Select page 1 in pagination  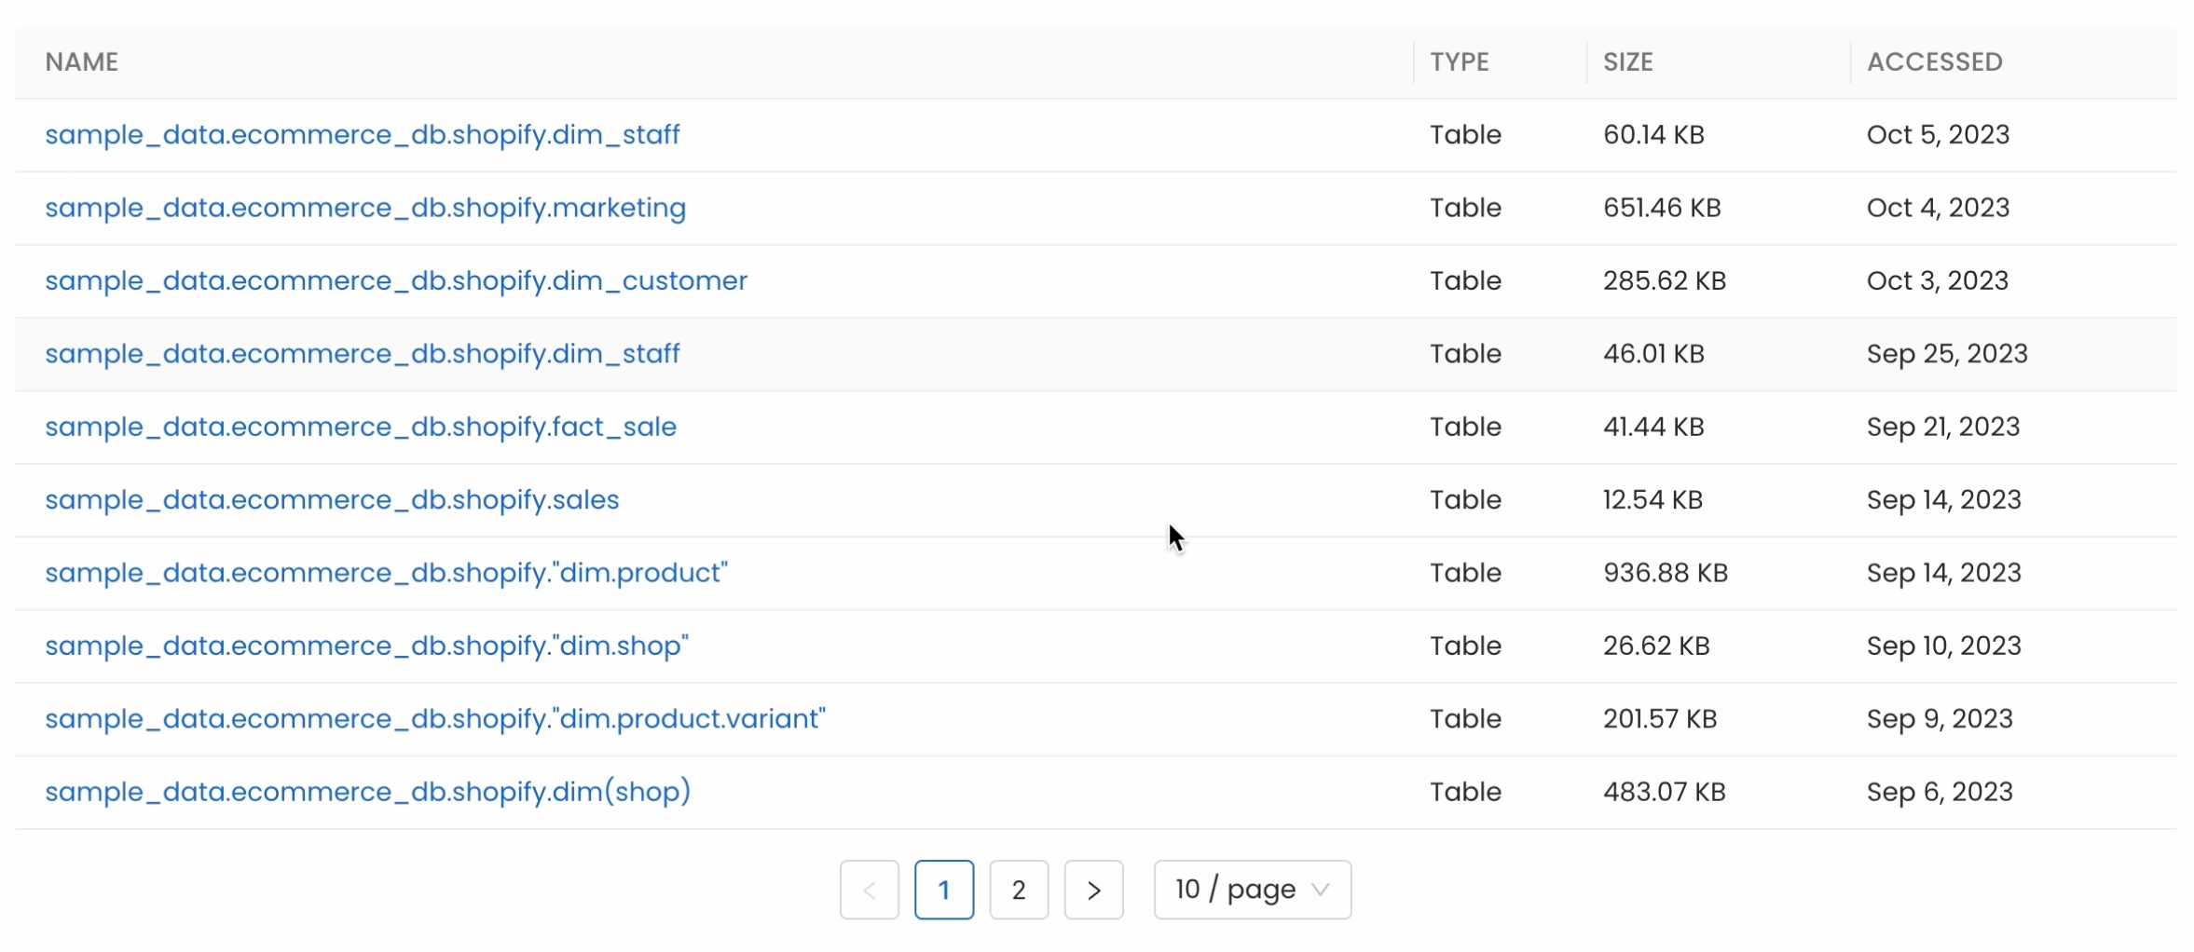pos(943,890)
